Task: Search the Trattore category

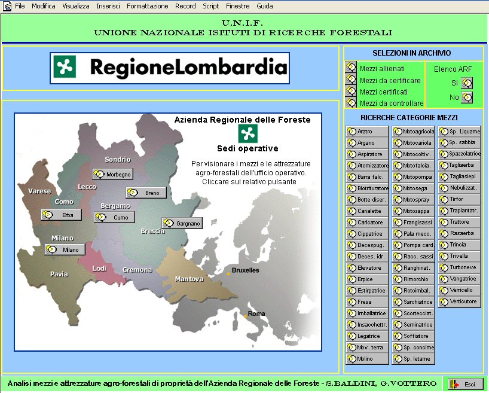Action: (460, 222)
